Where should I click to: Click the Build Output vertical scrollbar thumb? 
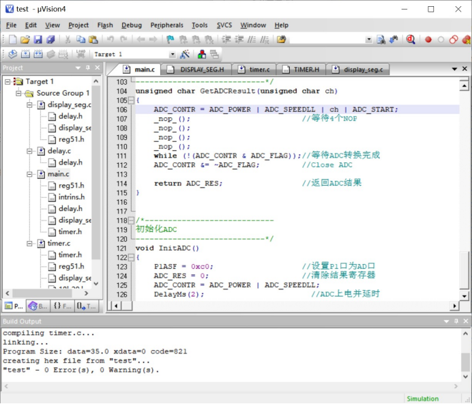[465, 362]
